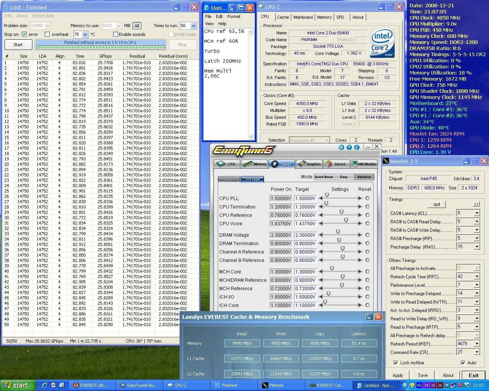Launch Internet Explorer from Quick Launch

coord(45,385)
